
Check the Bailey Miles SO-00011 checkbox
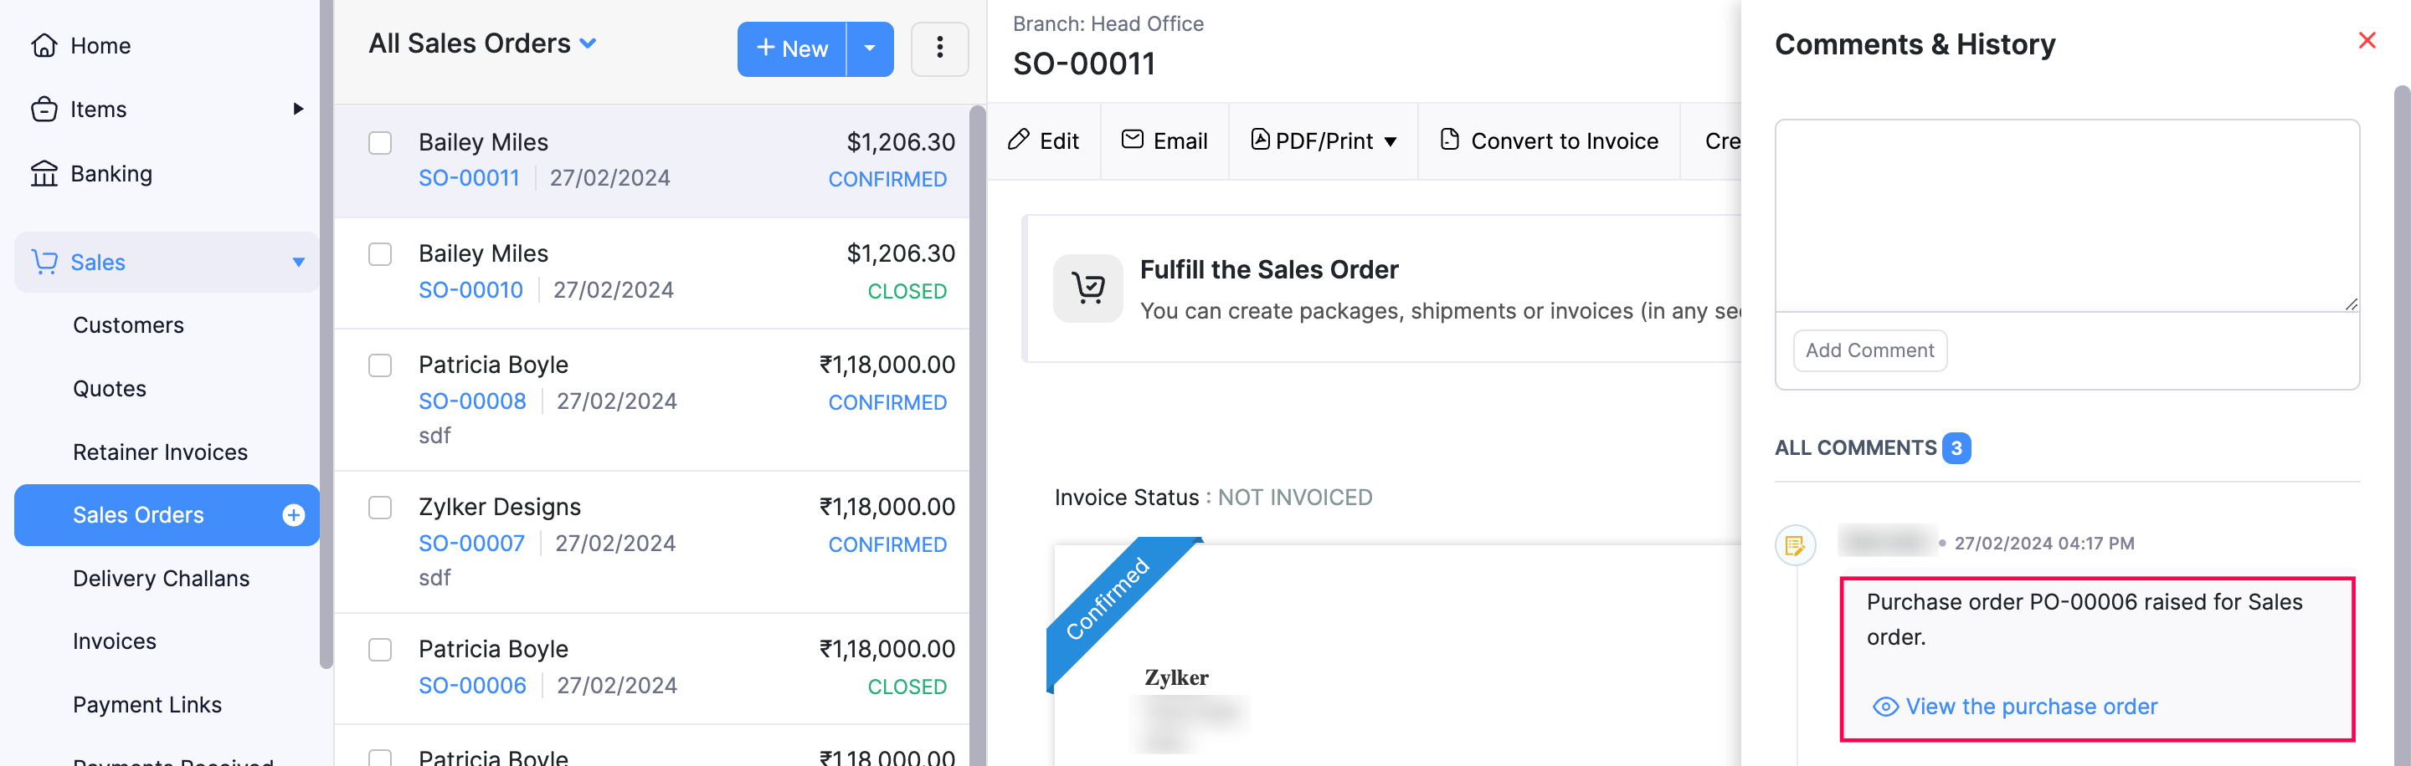(380, 143)
